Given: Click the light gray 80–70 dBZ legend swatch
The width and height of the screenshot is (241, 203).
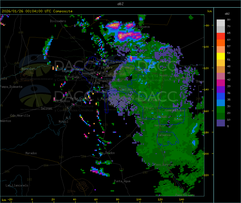Looking at the screenshot, I should 221,23.
